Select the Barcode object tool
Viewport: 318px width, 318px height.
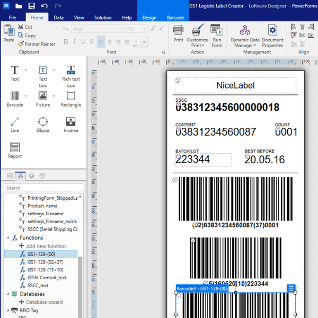[x=15, y=99]
